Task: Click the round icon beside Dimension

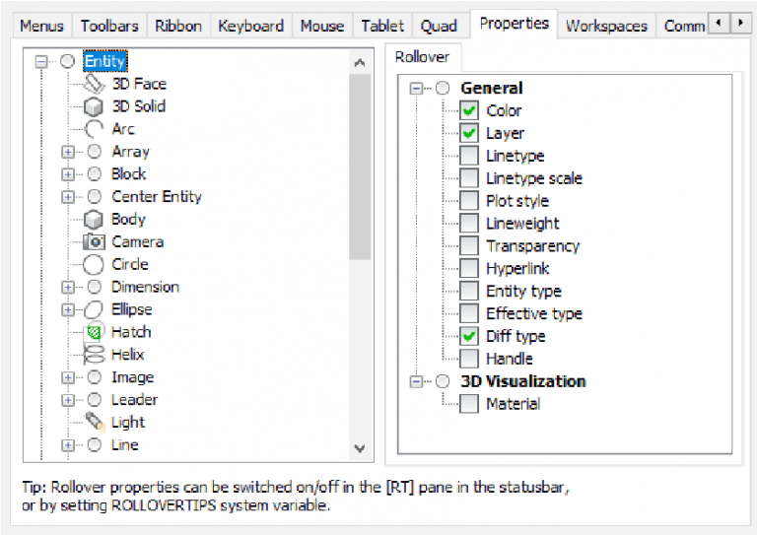Action: (95, 287)
